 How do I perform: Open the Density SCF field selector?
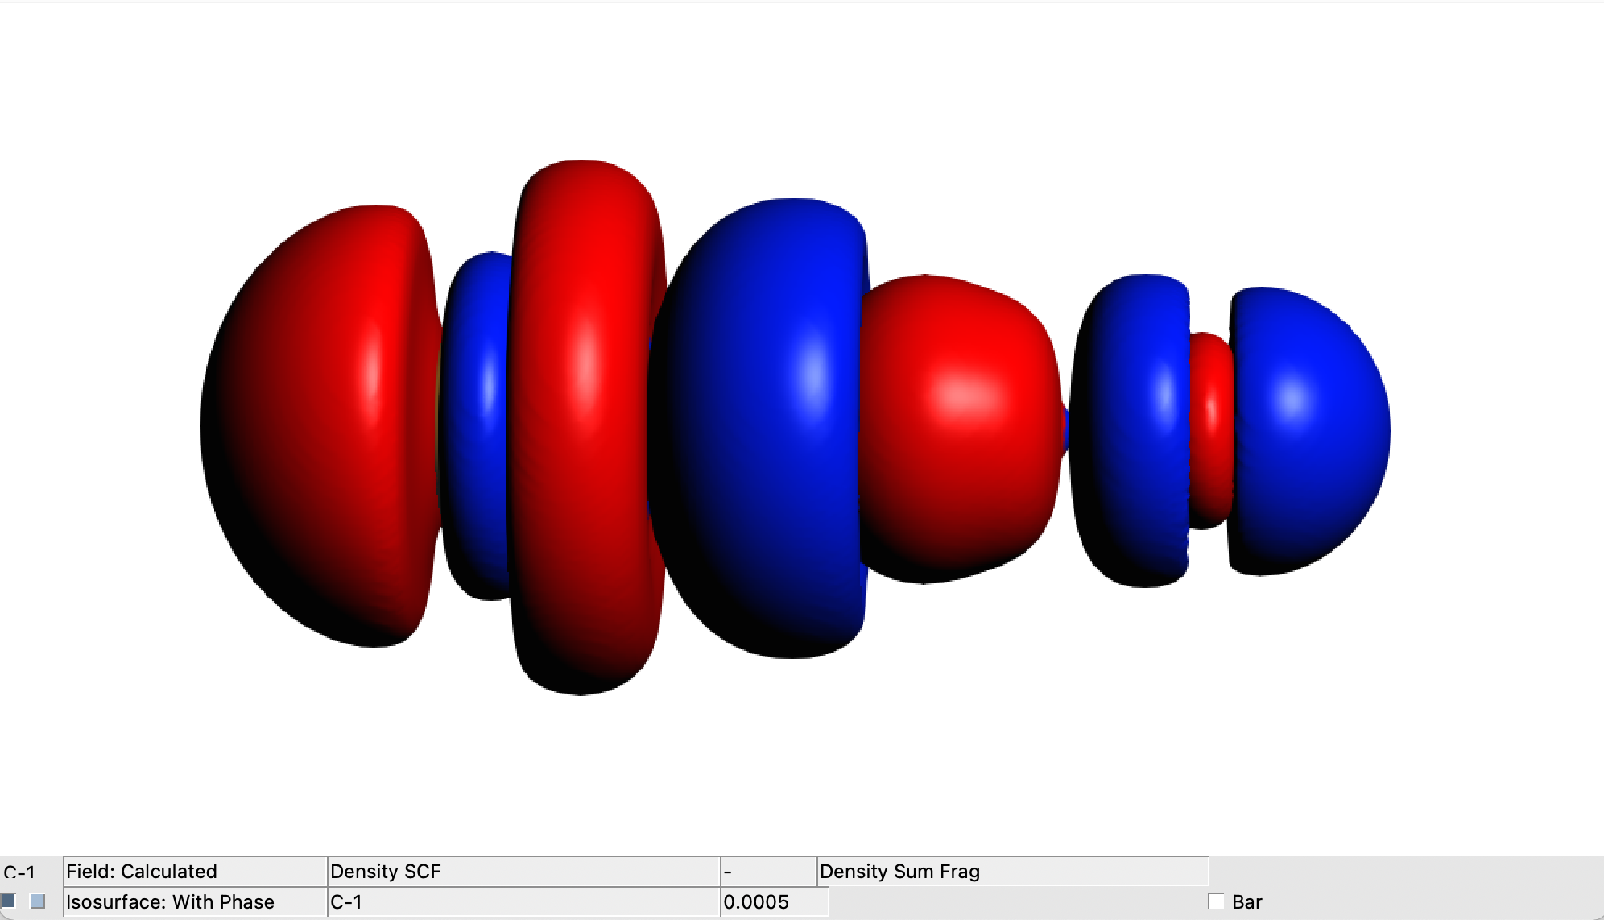(523, 872)
